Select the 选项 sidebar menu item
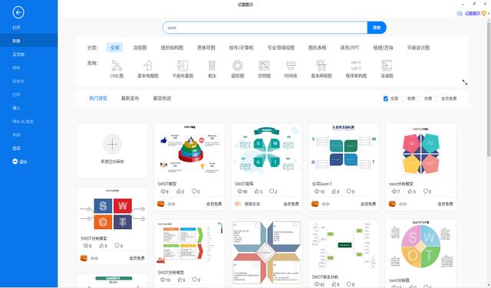The height and width of the screenshot is (288, 491). [x=28, y=149]
